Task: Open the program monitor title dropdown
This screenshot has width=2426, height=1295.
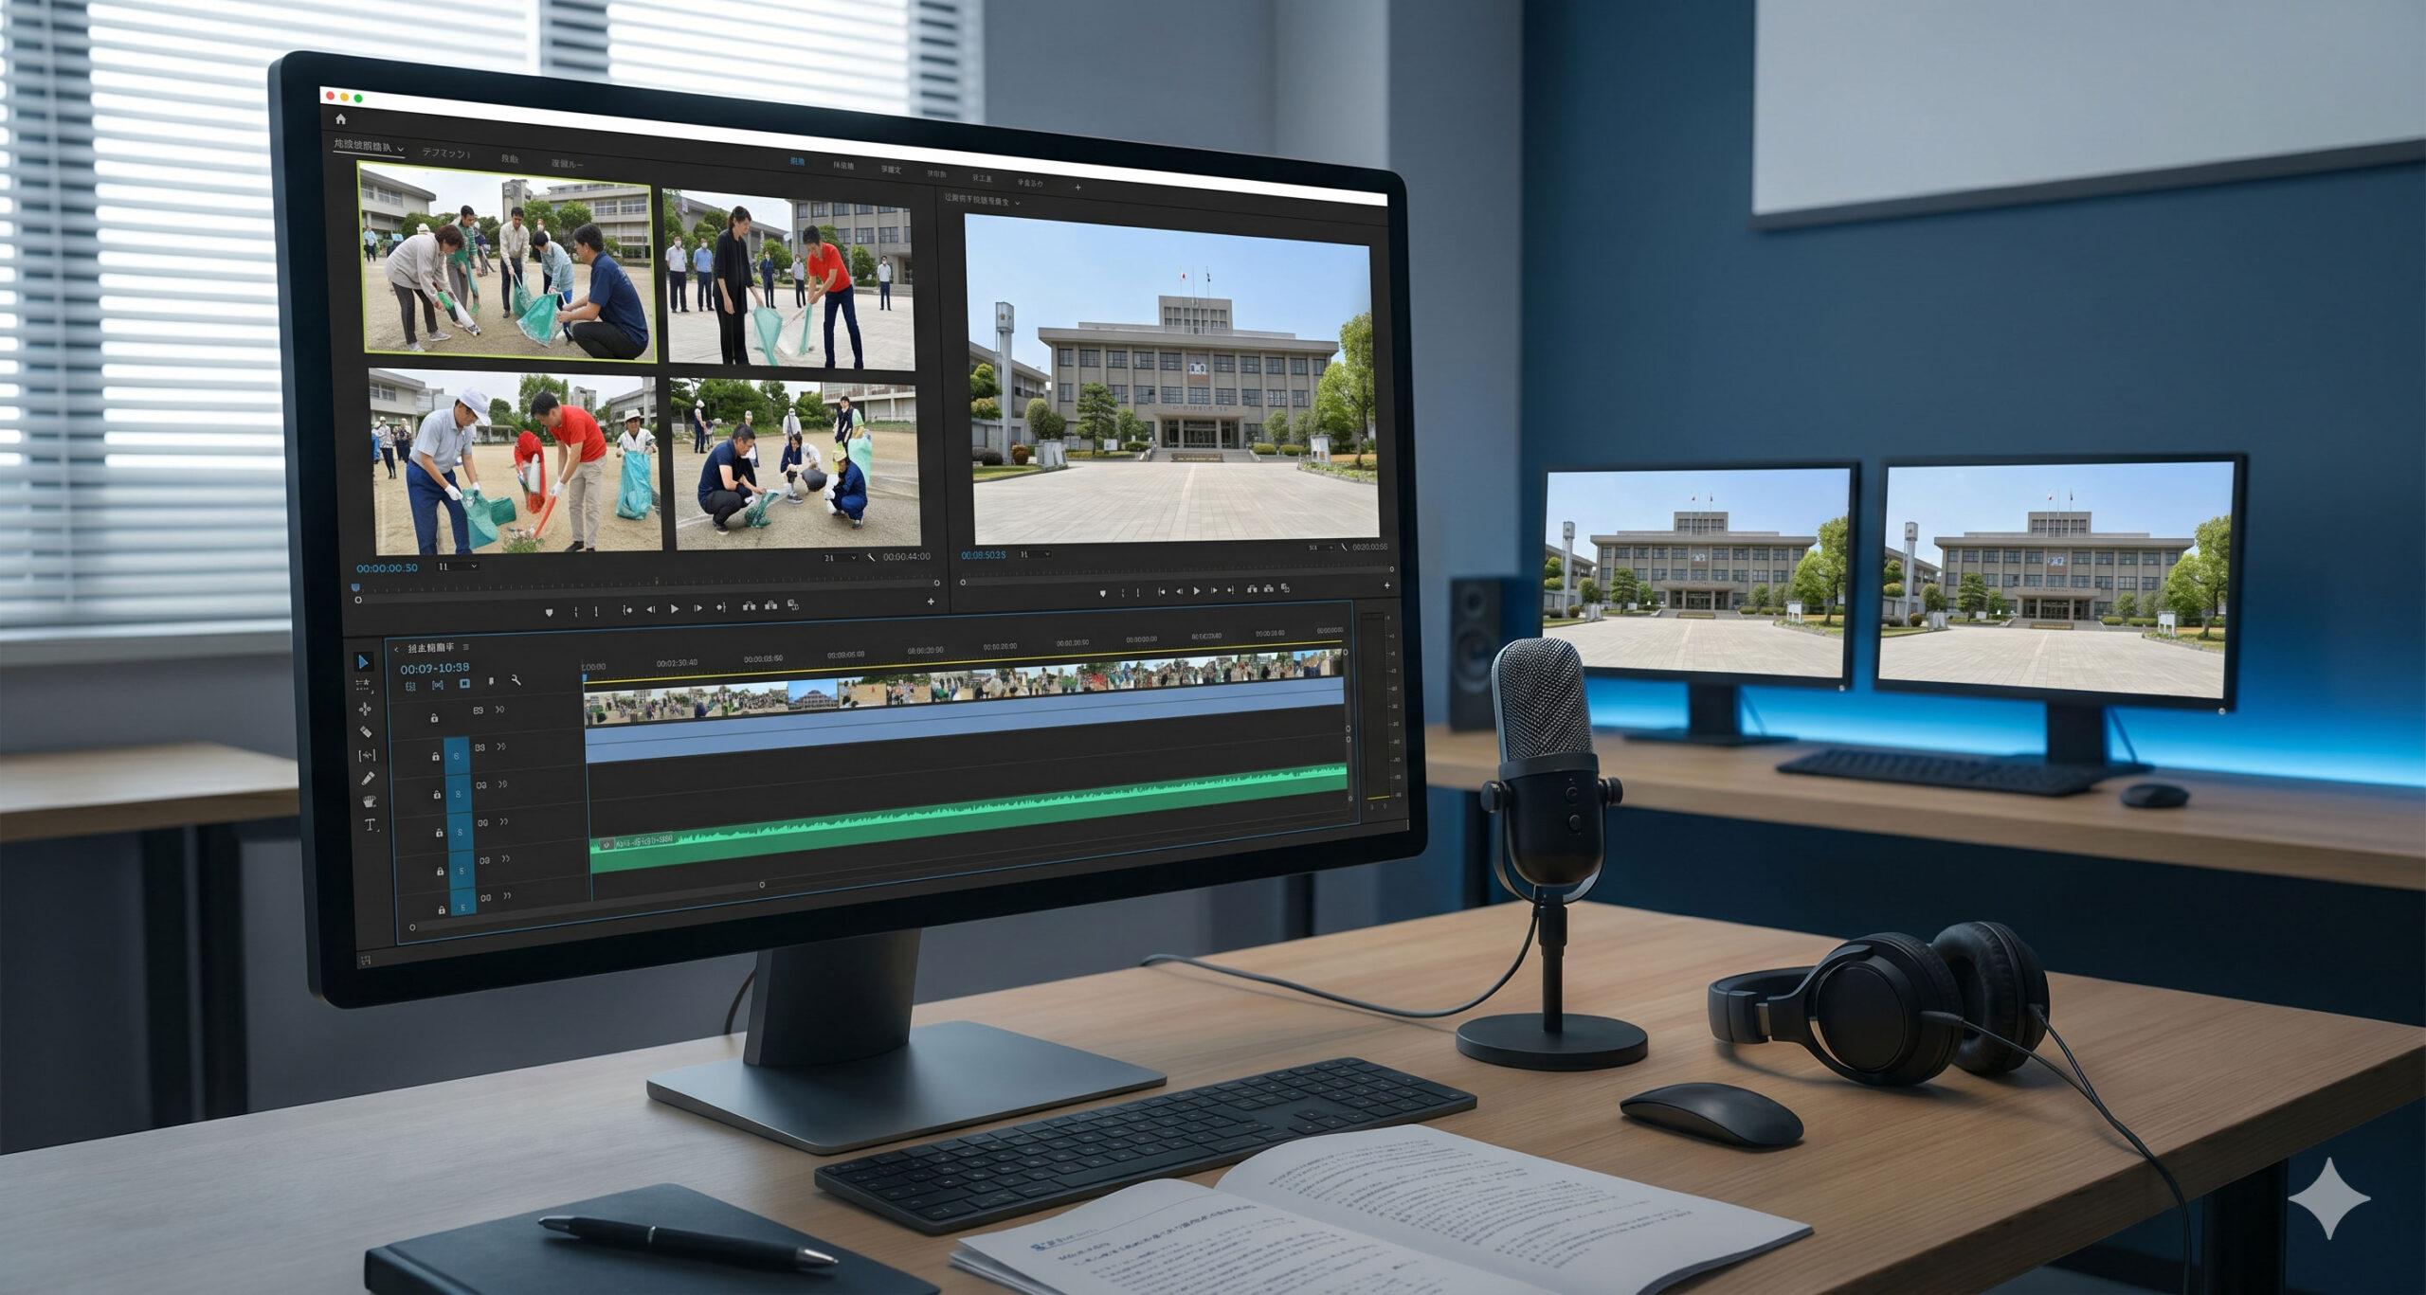Action: [x=1018, y=202]
